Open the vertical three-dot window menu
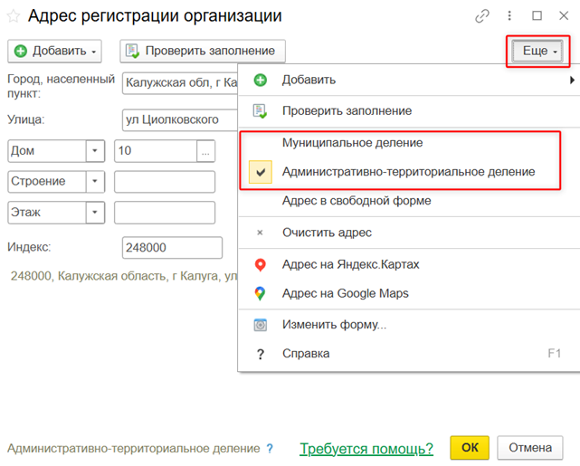 tap(510, 16)
